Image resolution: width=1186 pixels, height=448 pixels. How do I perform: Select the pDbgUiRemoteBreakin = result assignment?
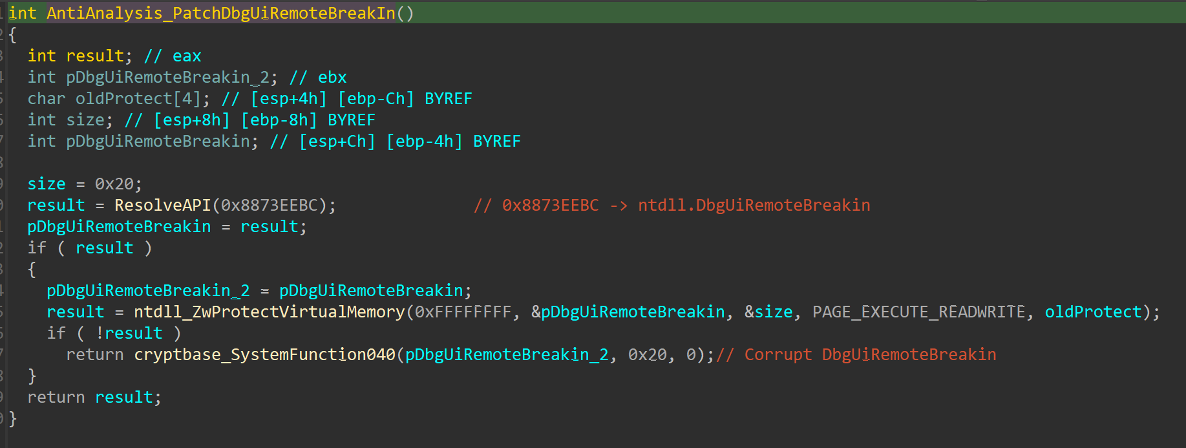click(x=167, y=226)
